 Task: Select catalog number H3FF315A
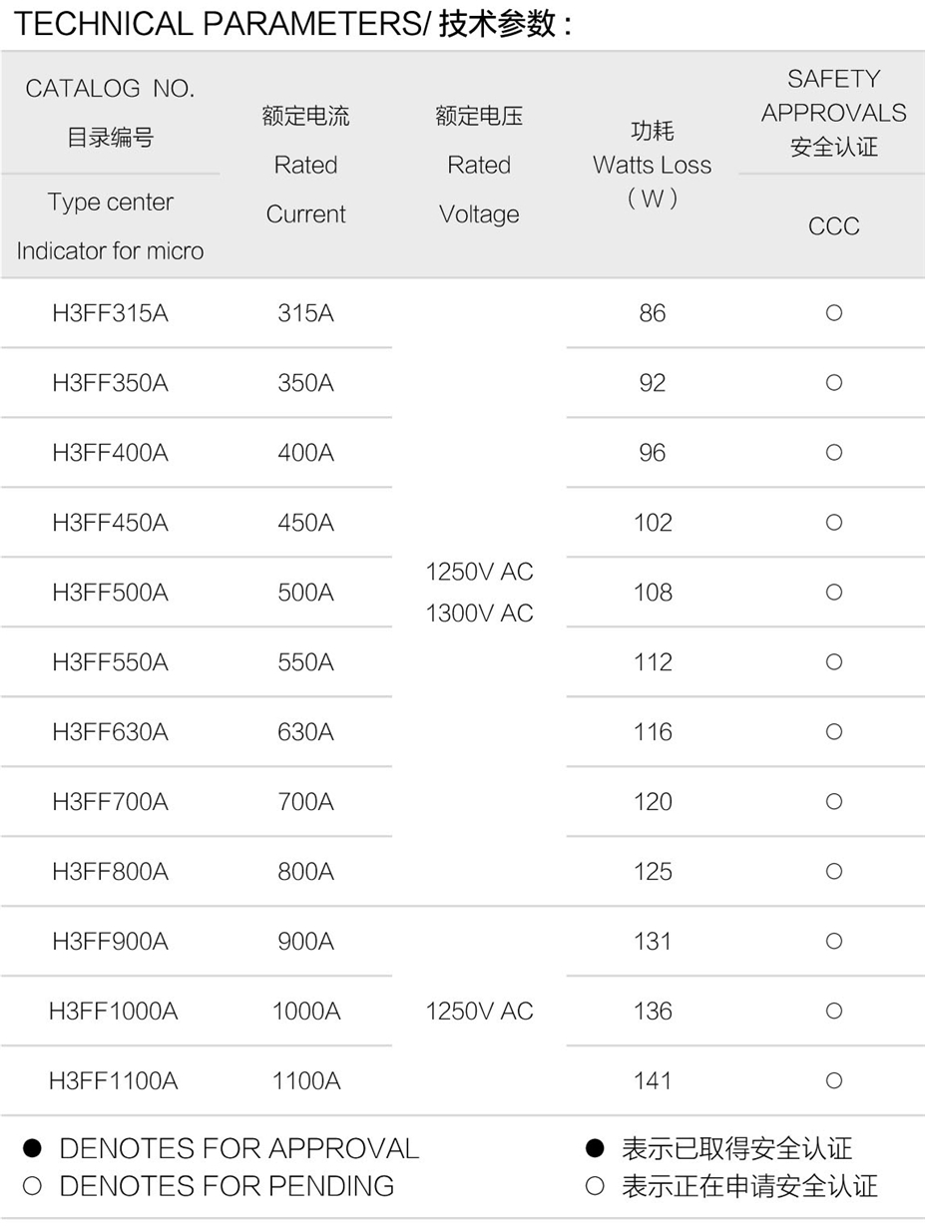tap(111, 313)
